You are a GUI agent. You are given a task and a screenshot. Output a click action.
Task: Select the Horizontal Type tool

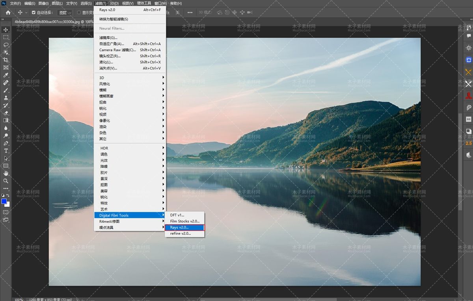coord(6,151)
